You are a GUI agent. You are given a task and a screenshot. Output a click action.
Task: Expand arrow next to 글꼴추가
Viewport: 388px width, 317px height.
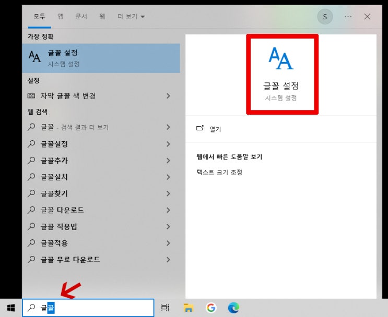coord(168,161)
